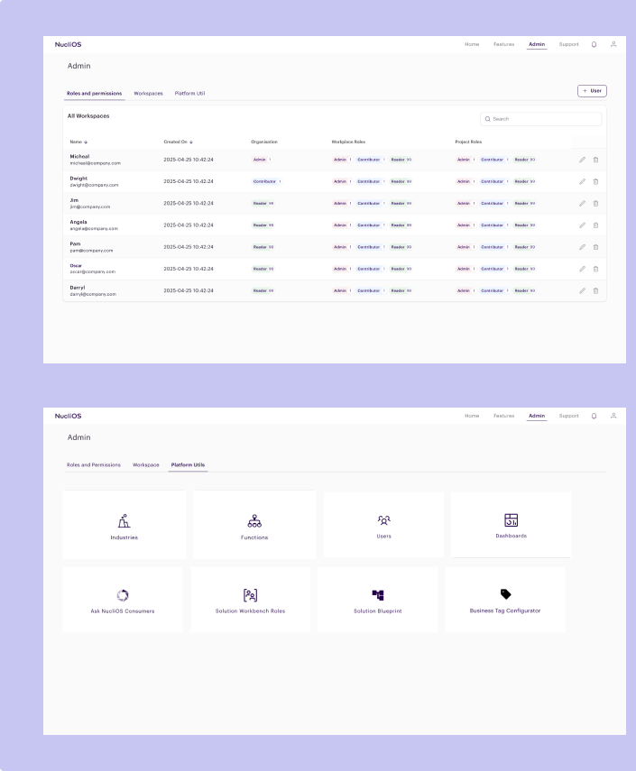636x771 pixels.
Task: Click trash icon in Pam row
Action: pyautogui.click(x=595, y=247)
